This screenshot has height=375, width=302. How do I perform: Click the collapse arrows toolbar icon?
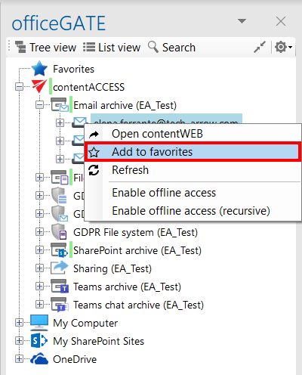[260, 47]
